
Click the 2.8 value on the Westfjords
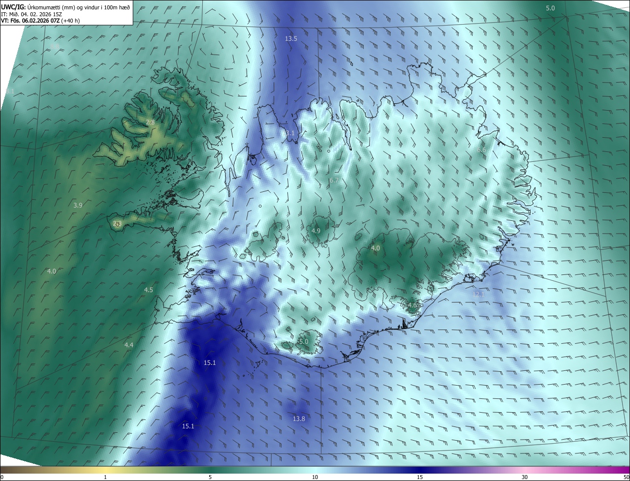coord(150,122)
